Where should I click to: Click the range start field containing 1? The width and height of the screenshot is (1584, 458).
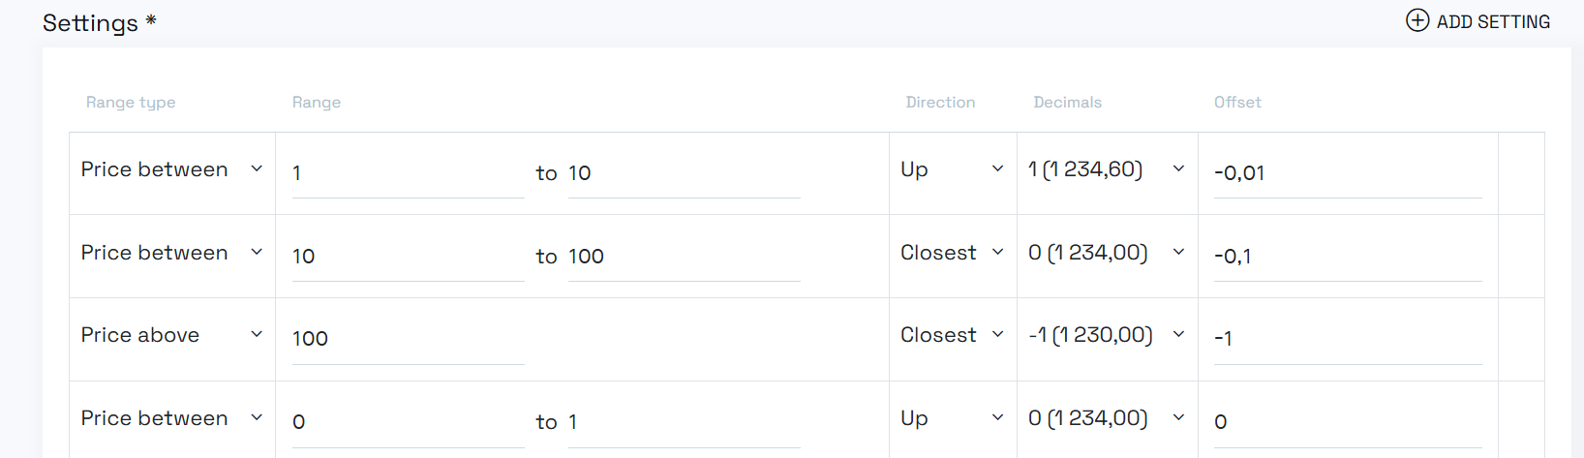pos(408,173)
